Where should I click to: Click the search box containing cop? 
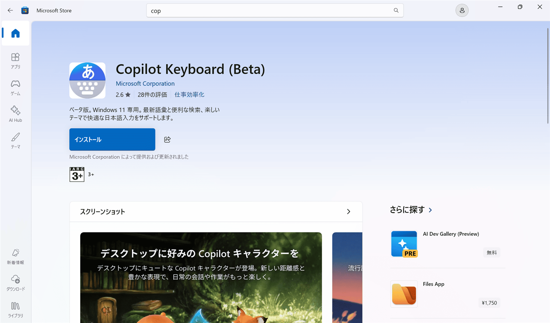(275, 11)
